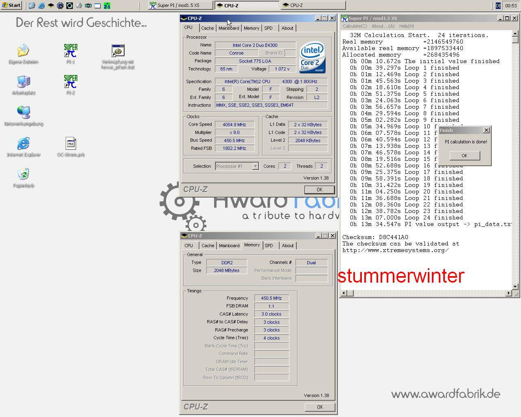This screenshot has width=521, height=417.
Task: Click Super PI horizontal scrollbar right arrow
Action: (x=509, y=293)
